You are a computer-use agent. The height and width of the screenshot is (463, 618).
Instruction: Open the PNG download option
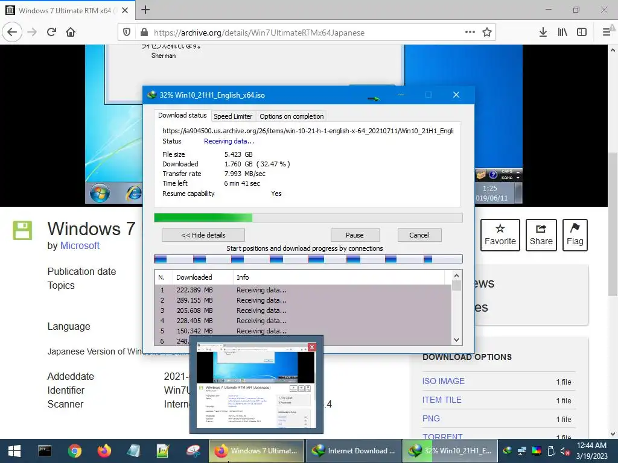click(x=431, y=418)
